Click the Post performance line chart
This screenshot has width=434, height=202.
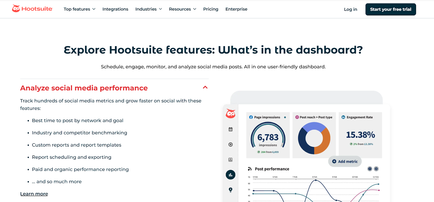tap(316, 189)
